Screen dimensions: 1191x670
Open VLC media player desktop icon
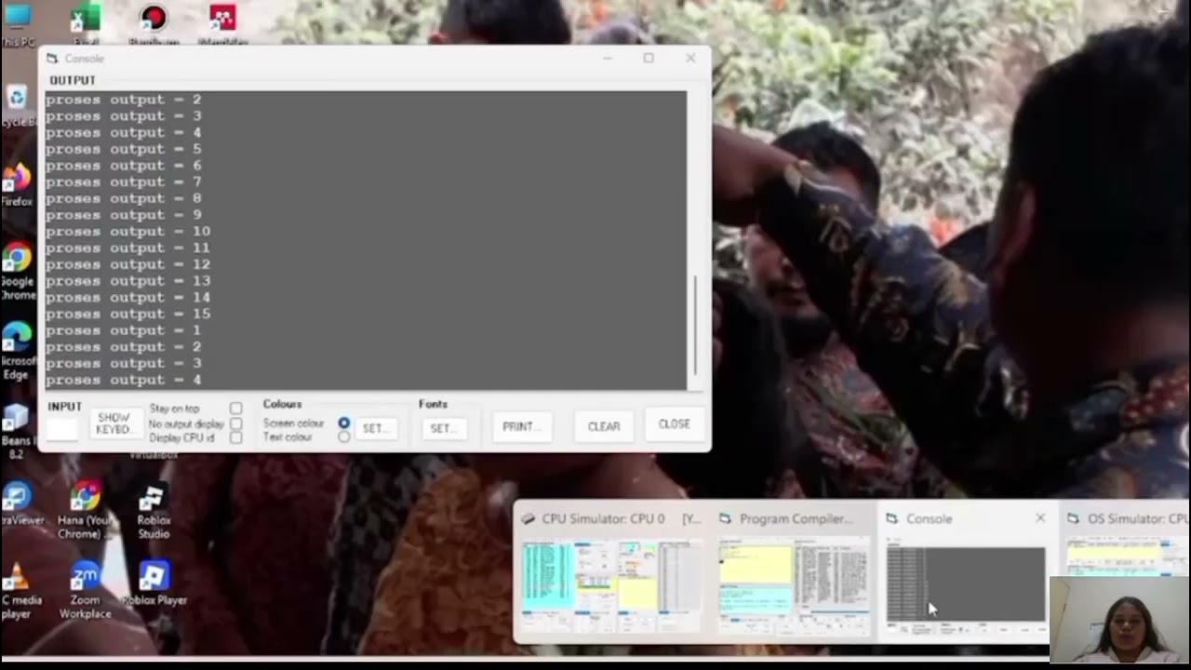16,590
